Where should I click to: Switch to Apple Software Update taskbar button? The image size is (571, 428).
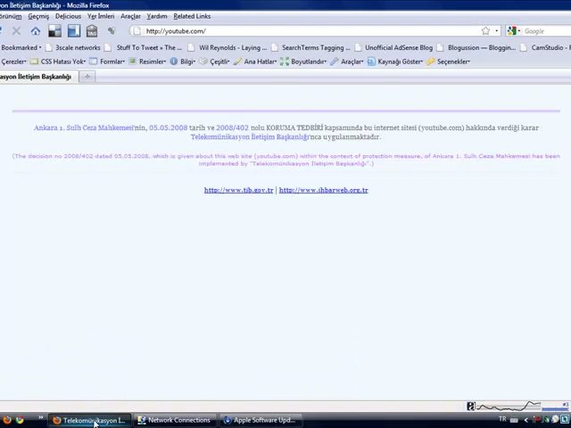[x=260, y=420]
